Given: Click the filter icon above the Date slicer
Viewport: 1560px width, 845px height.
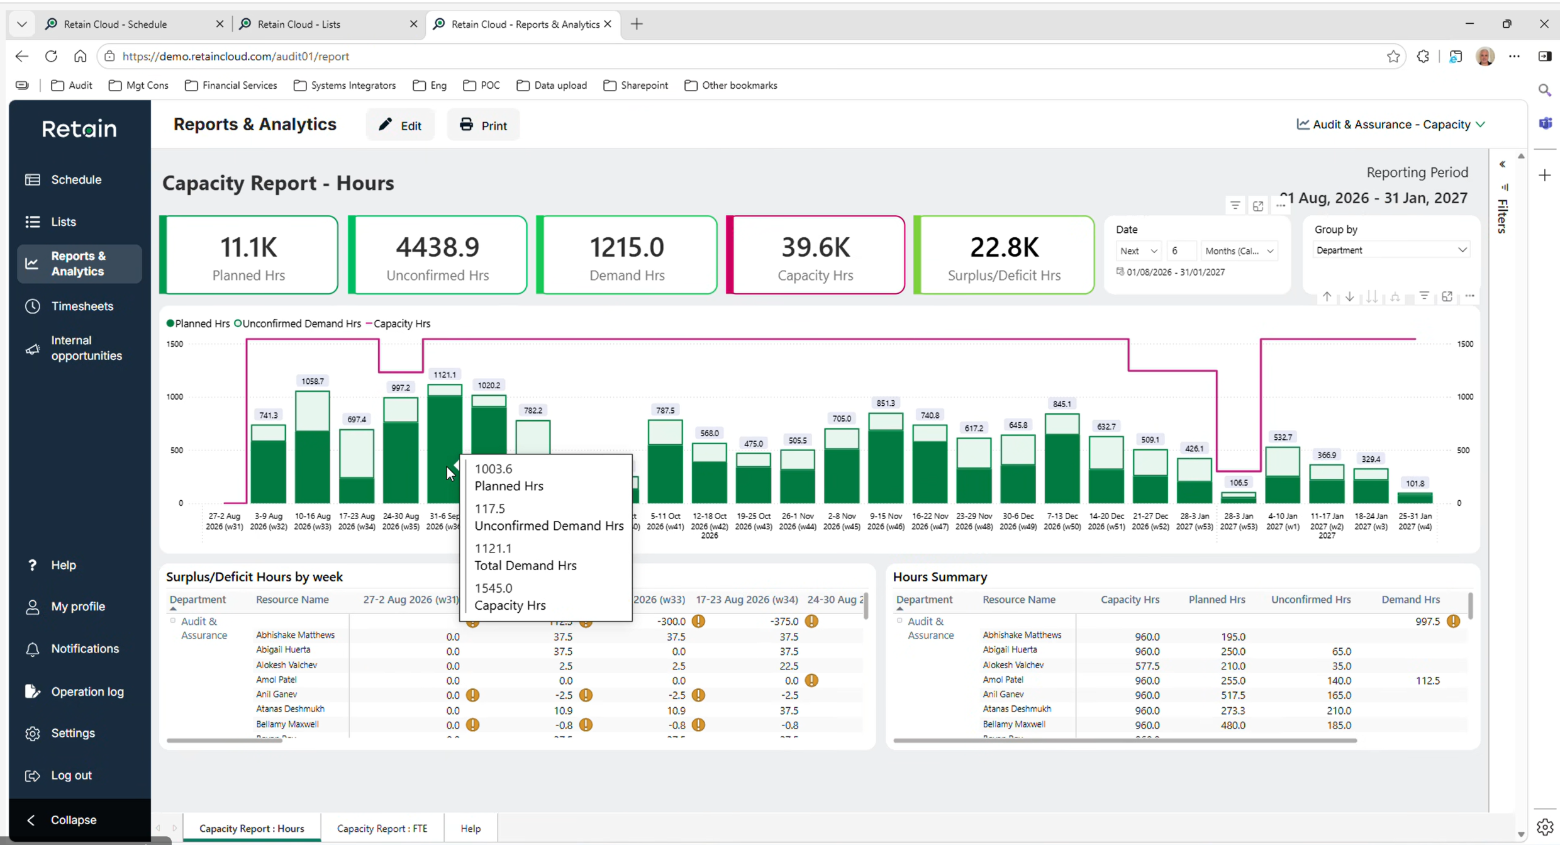Looking at the screenshot, I should coord(1235,206).
